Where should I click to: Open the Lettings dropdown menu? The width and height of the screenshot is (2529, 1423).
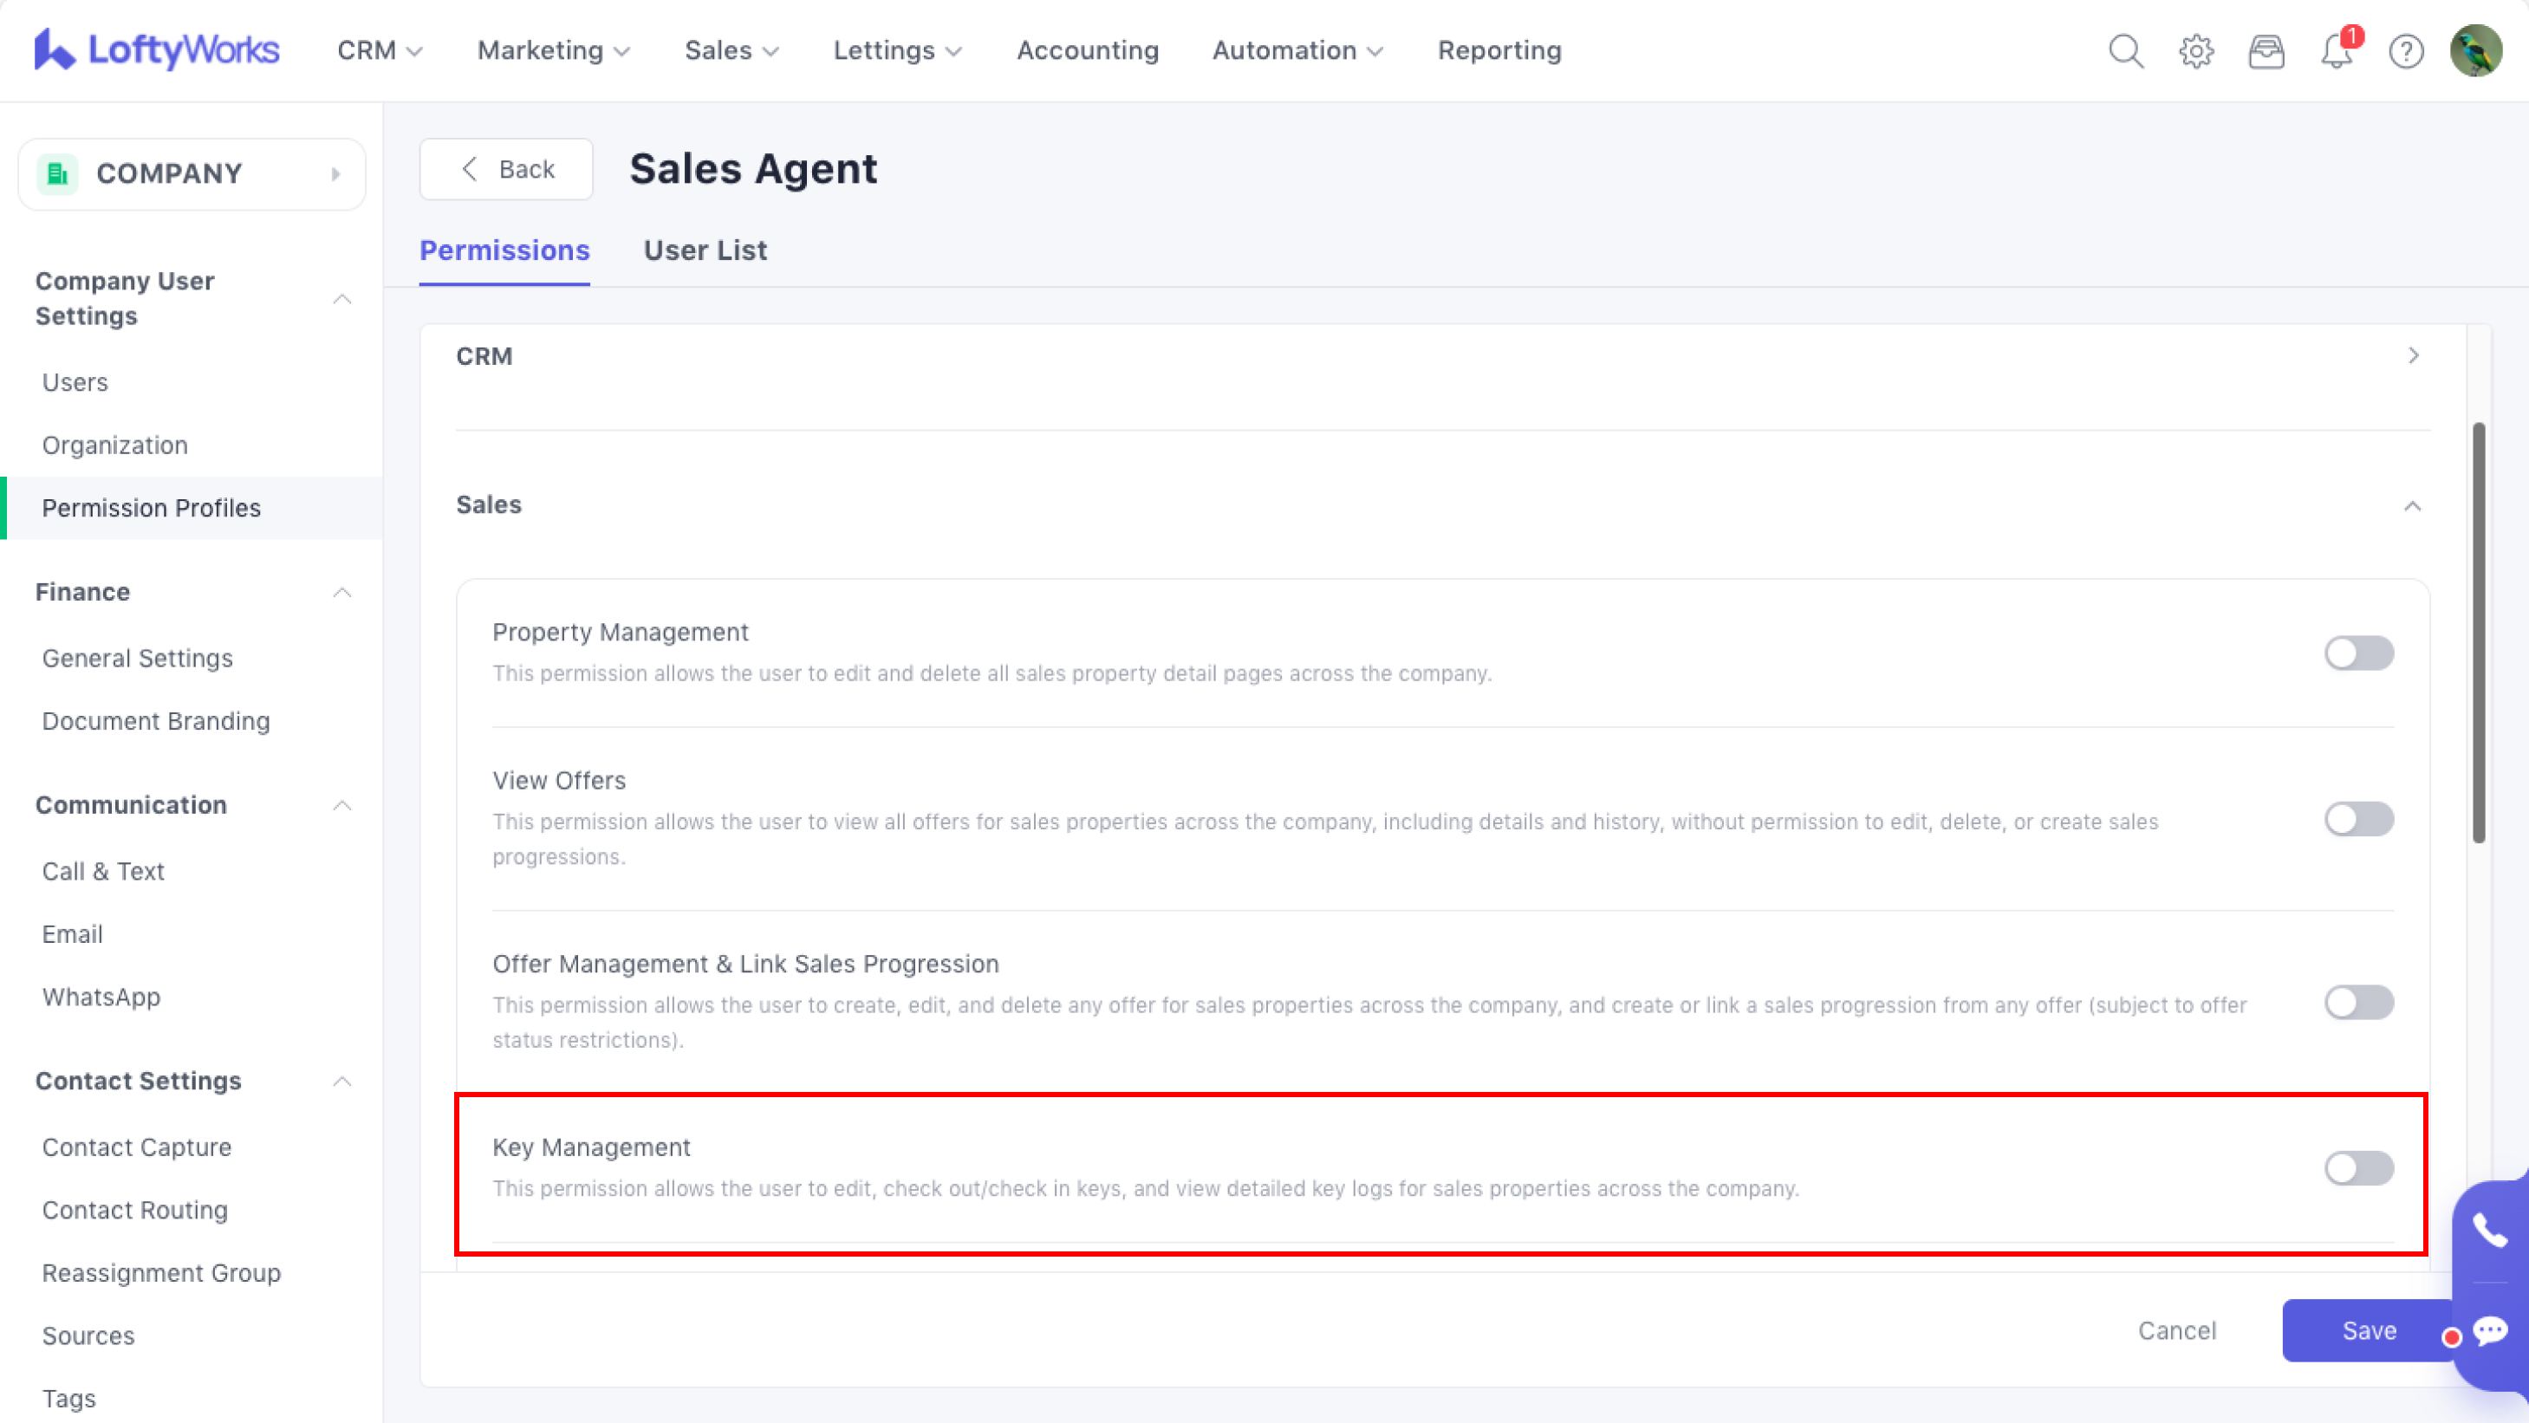point(896,51)
